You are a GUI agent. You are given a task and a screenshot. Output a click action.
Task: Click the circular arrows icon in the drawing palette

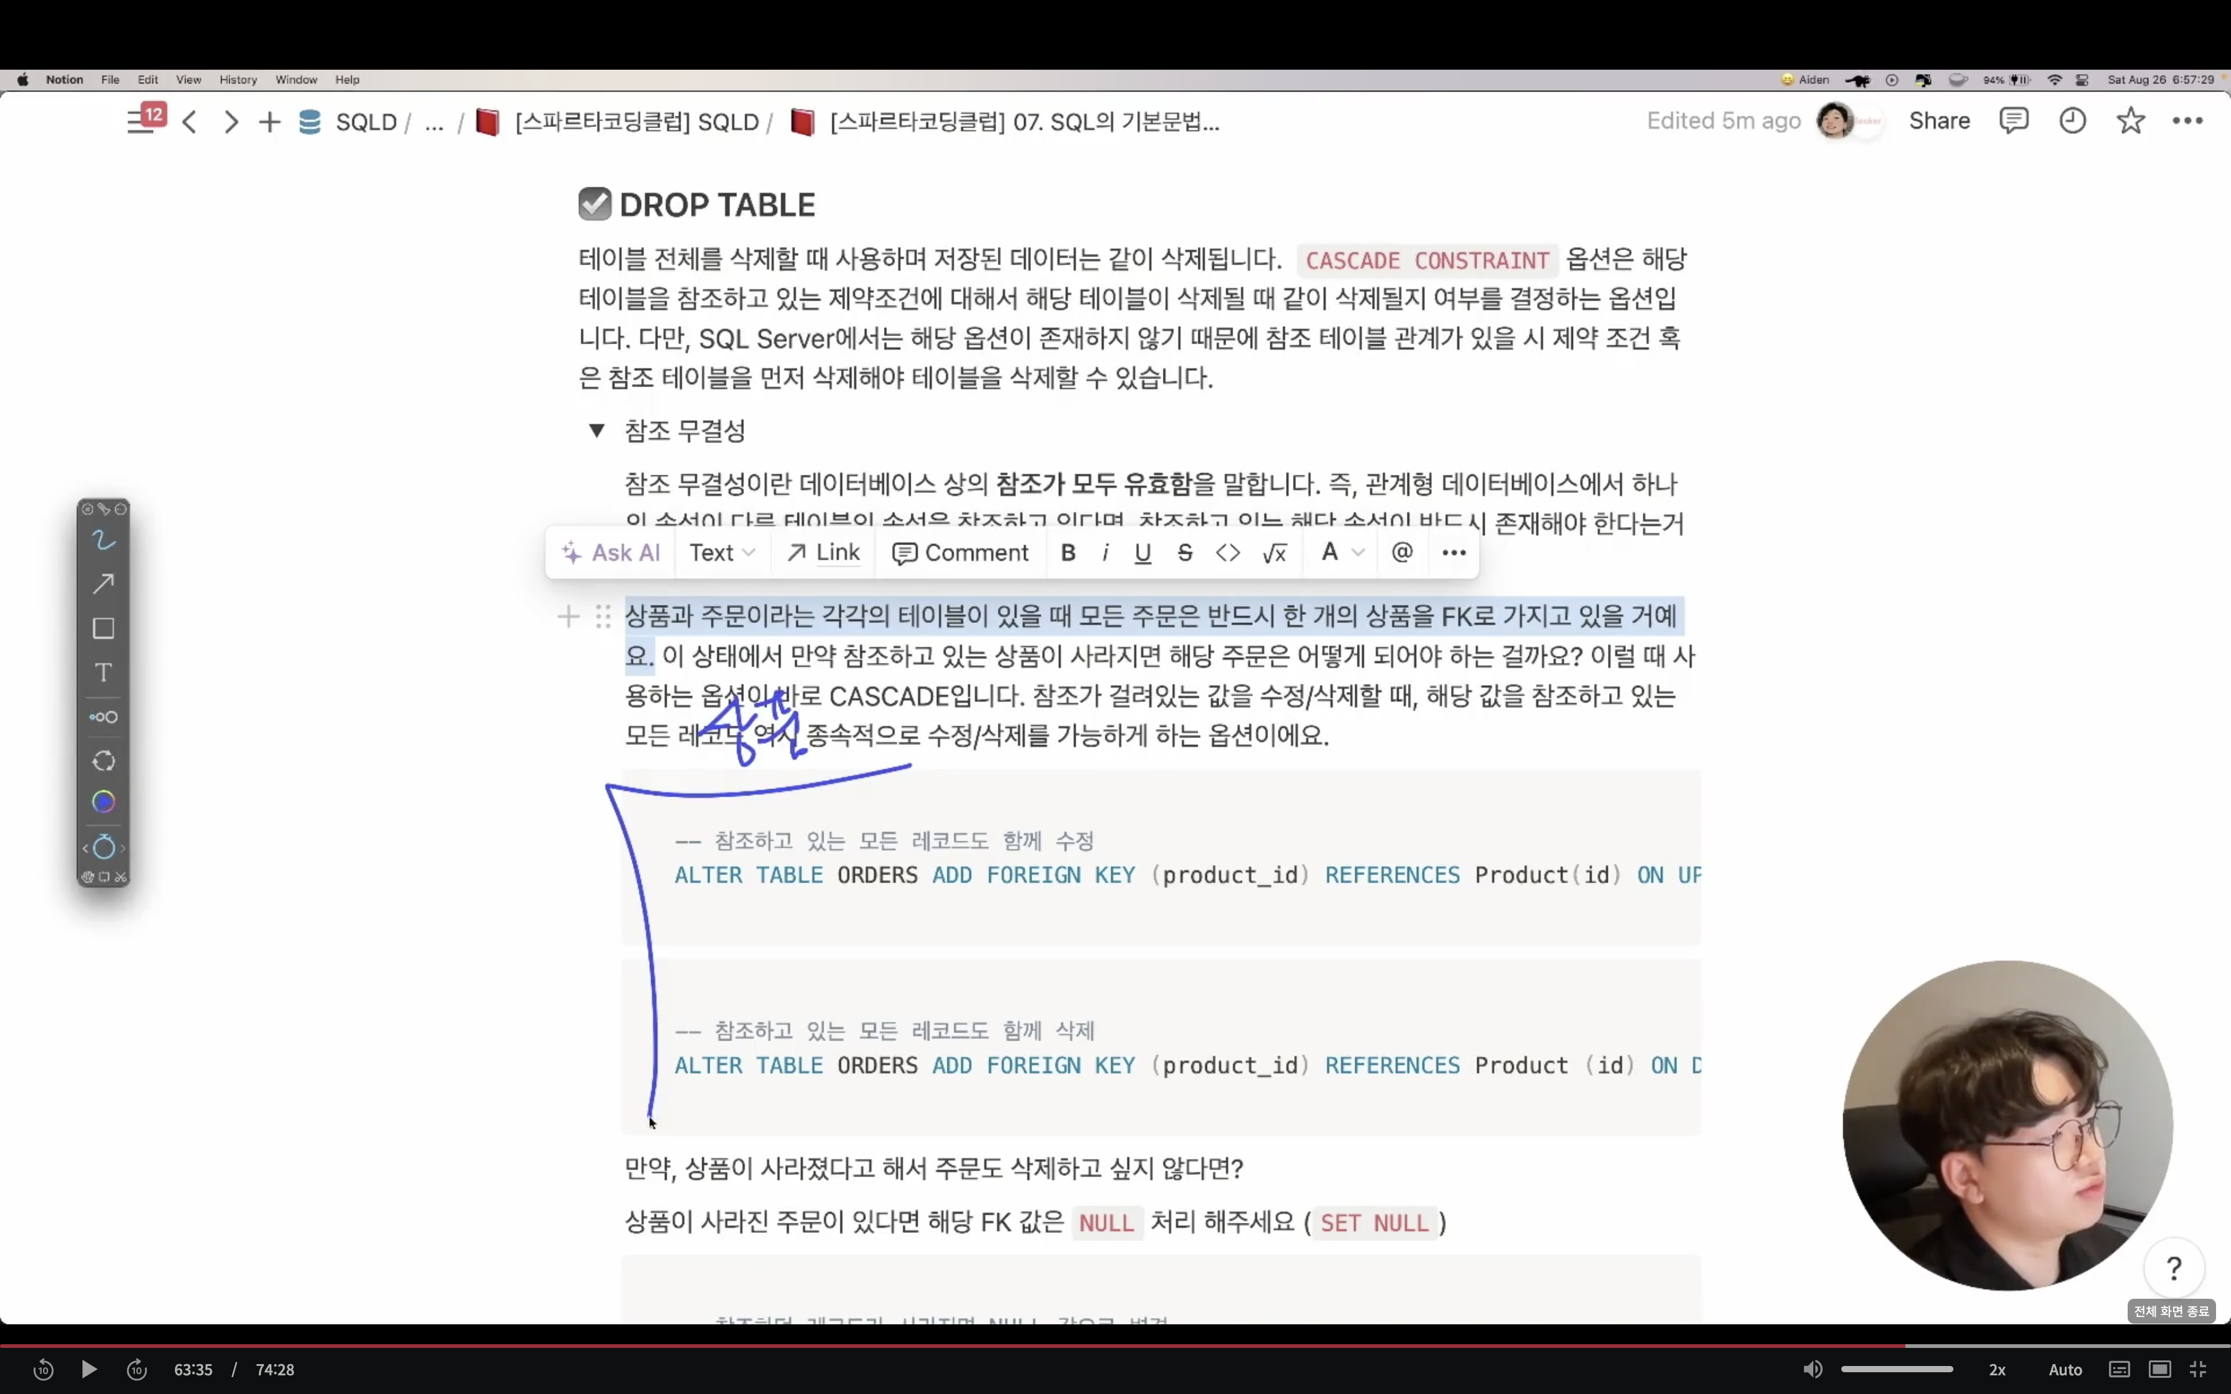(103, 762)
